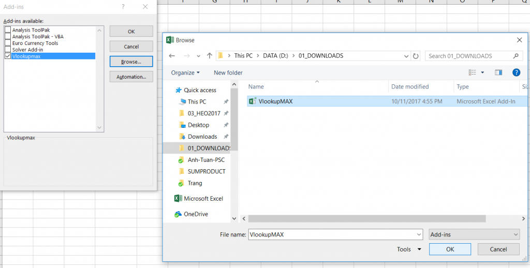Uncheck the Vlookupmax add-in checkbox

pyautogui.click(x=8, y=56)
